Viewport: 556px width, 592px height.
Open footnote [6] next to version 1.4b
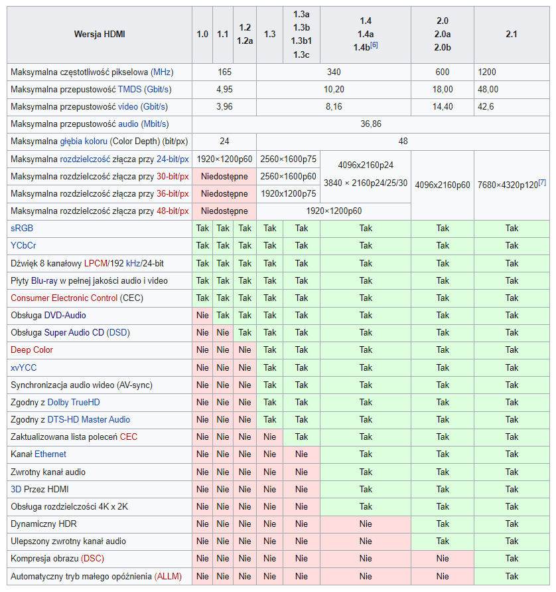click(x=374, y=45)
